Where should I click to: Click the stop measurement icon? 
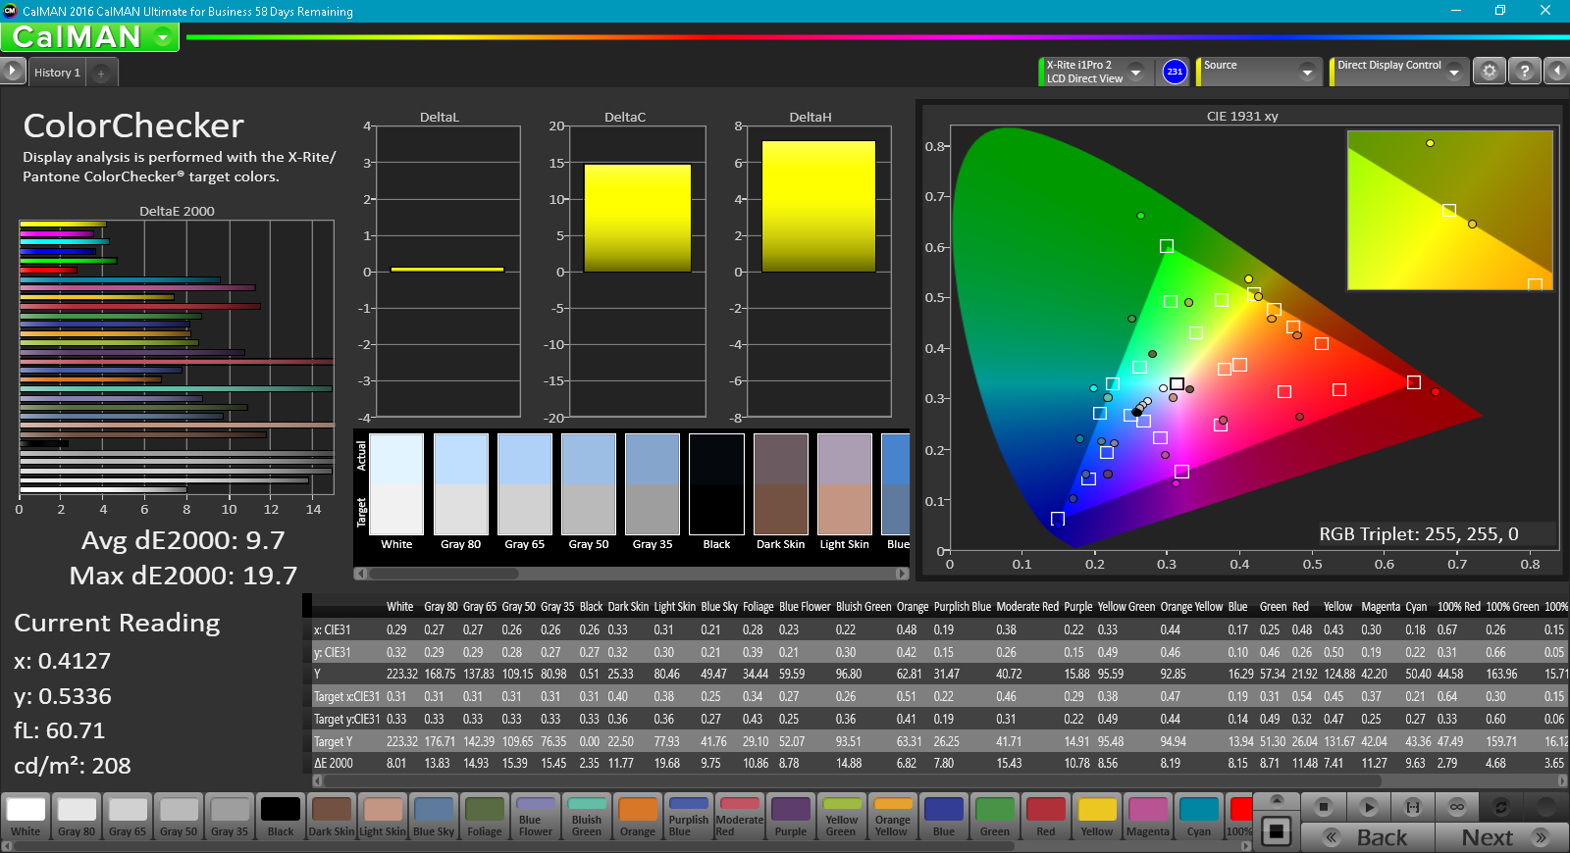point(1323,807)
